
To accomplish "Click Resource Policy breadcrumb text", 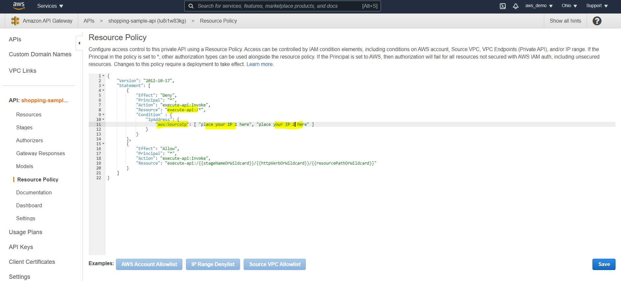I will tap(218, 21).
